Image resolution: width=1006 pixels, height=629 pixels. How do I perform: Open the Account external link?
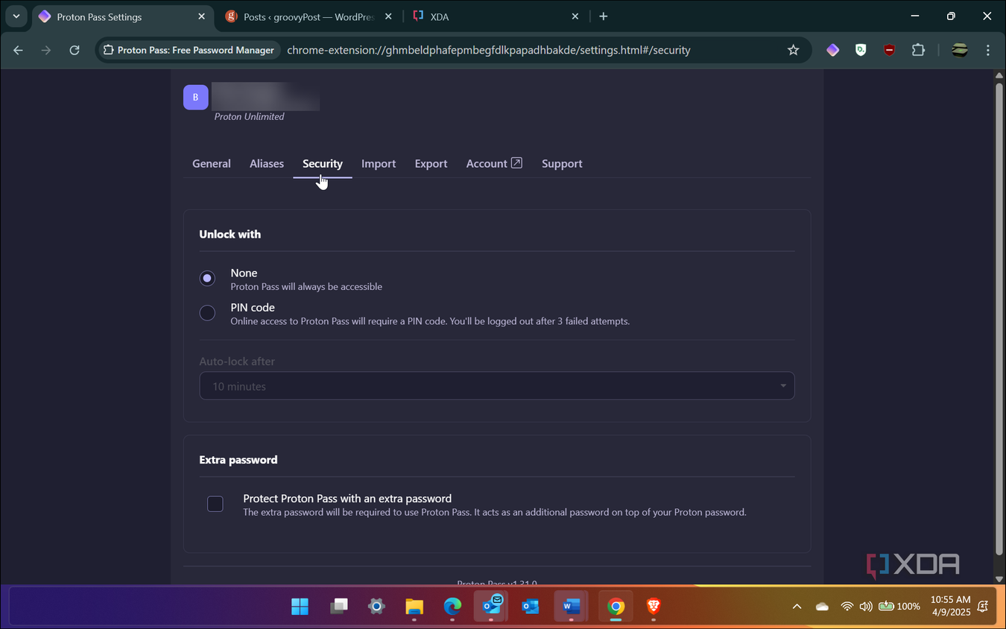494,163
